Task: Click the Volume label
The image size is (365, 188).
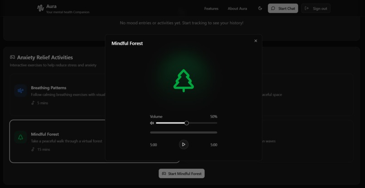Action: (156, 117)
